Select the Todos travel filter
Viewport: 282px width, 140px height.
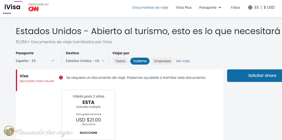(x=120, y=61)
